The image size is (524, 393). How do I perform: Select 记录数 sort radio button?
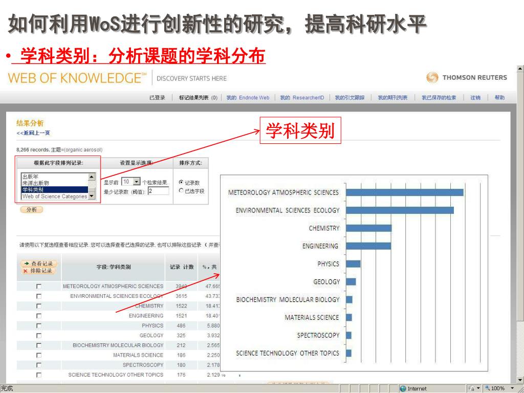[181, 182]
